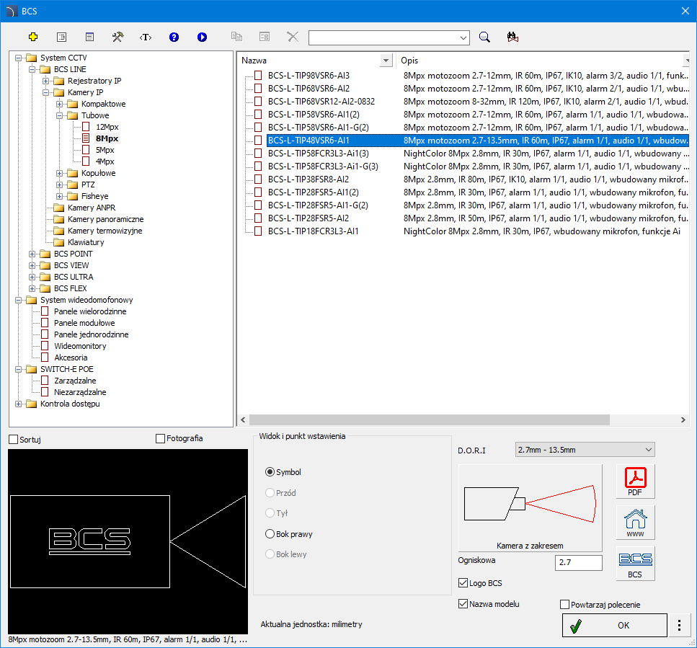Viewport: 697px width, 648px height.
Task: Select 5Mpx in the Tubowe tree
Action: point(105,150)
